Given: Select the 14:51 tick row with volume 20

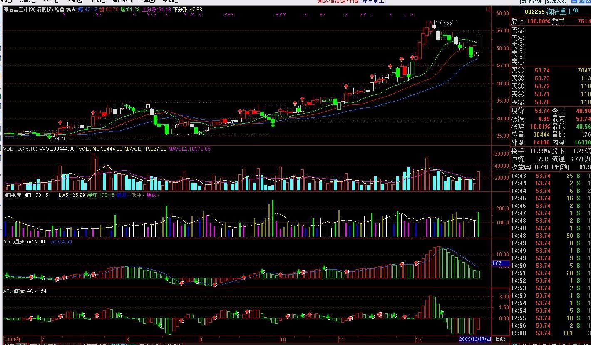Looking at the screenshot, I should coord(551,273).
